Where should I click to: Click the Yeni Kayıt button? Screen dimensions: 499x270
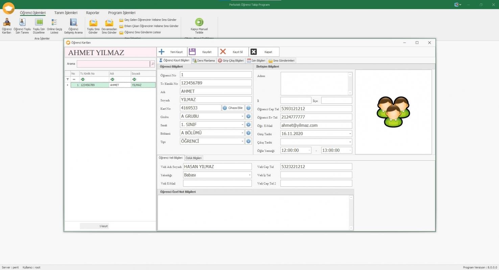(x=172, y=52)
